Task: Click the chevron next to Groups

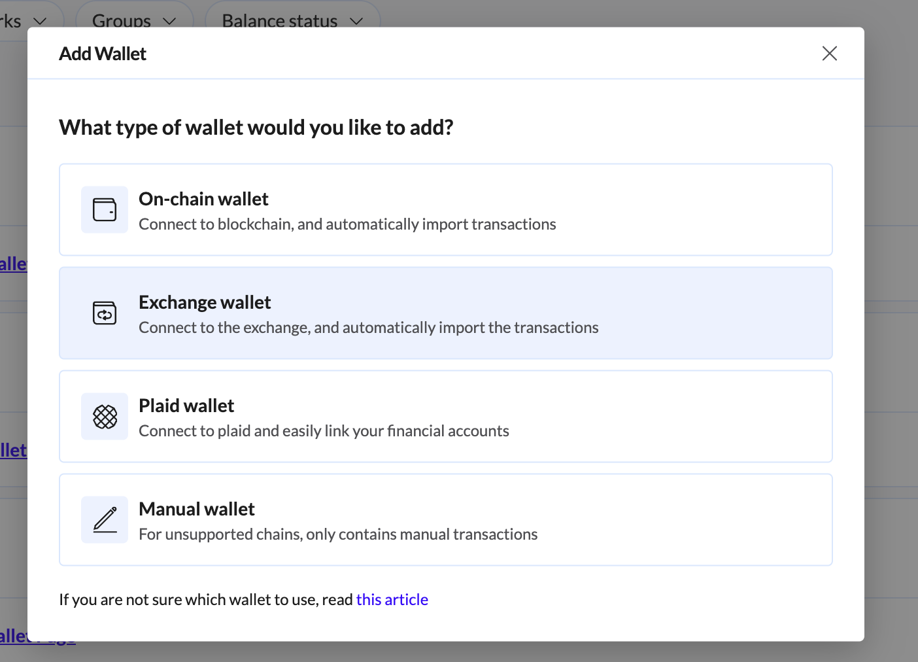Action: coord(169,21)
